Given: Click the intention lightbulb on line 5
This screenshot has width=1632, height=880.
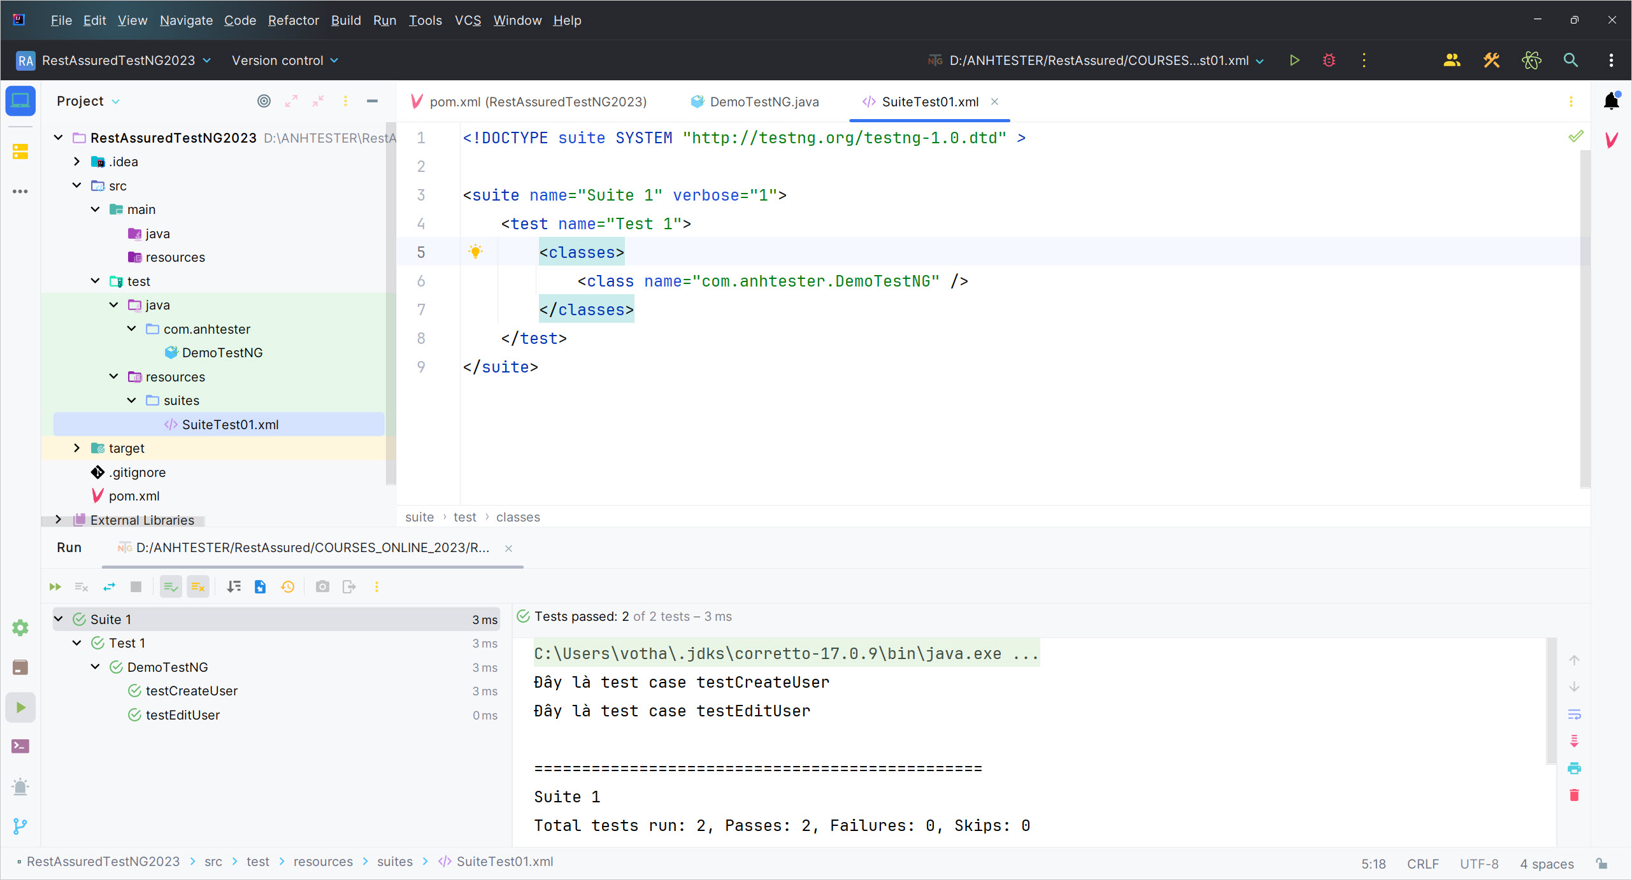Looking at the screenshot, I should 475,252.
